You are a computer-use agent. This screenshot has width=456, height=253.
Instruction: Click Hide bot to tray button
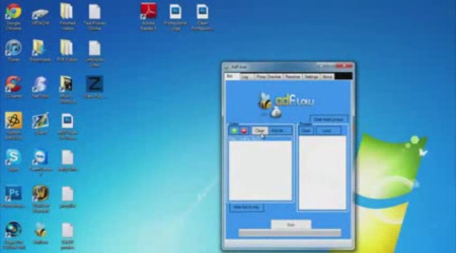coord(246,207)
